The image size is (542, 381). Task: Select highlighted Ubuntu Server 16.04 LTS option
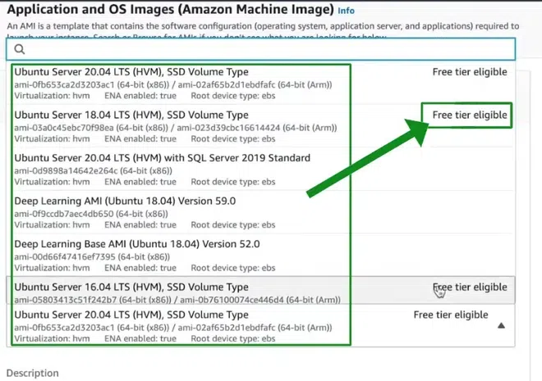pos(260,290)
